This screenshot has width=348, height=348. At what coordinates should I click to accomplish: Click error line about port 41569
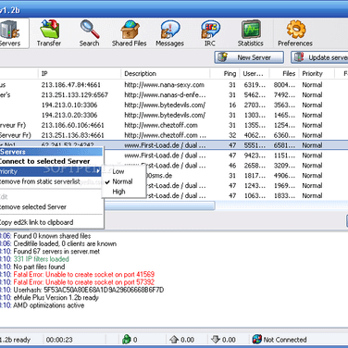(x=84, y=274)
